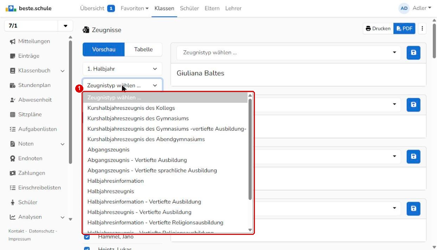Go to the Übersicht tab
This screenshot has height=250, width=437.
pos(92,8)
